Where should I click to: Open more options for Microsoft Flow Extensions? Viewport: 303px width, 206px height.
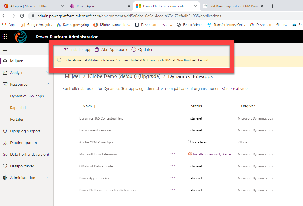tap(173, 154)
